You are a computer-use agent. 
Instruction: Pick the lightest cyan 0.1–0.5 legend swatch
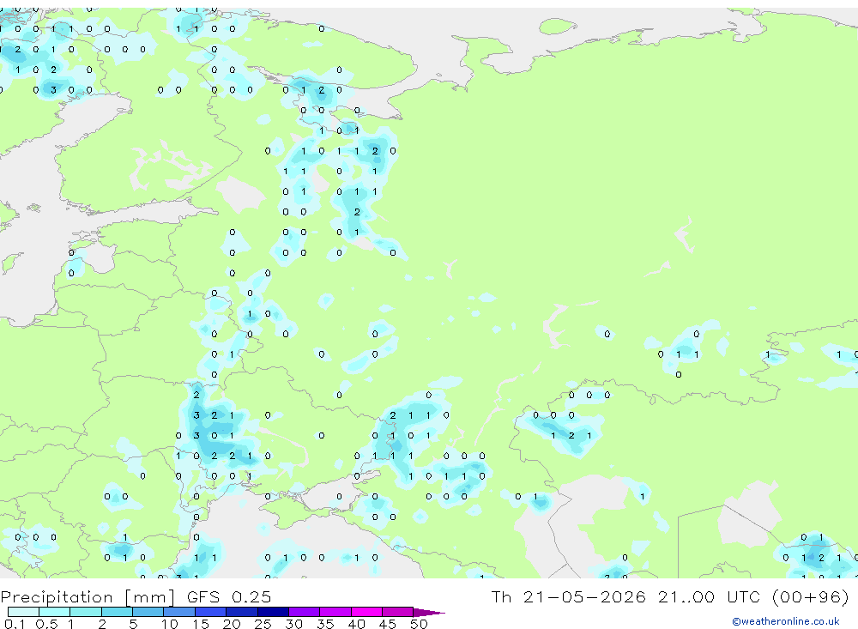pyautogui.click(x=23, y=612)
